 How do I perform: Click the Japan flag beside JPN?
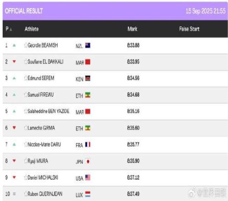pyautogui.click(x=88, y=161)
